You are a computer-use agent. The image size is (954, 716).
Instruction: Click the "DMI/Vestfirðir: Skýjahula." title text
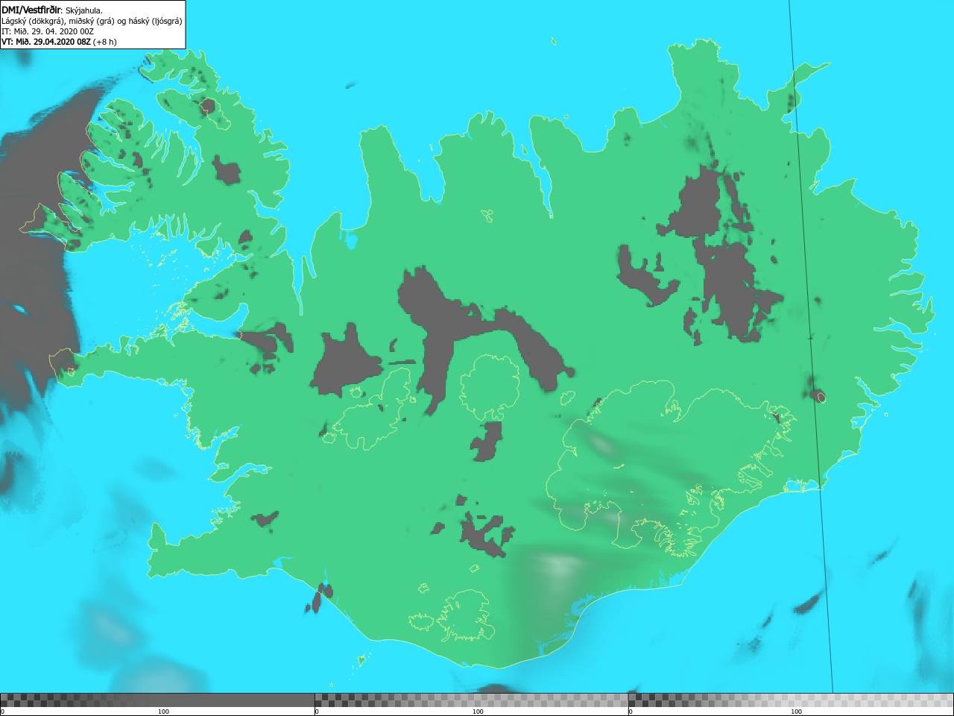[52, 10]
